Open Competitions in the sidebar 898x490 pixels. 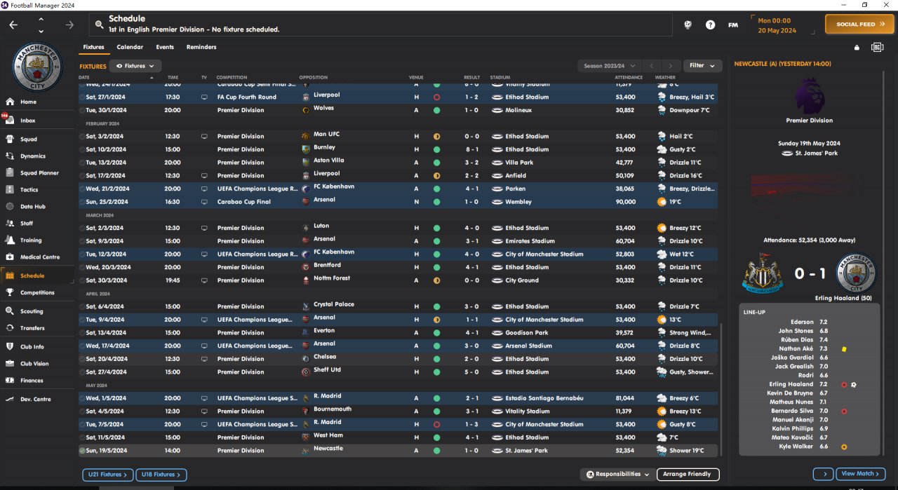click(x=38, y=293)
